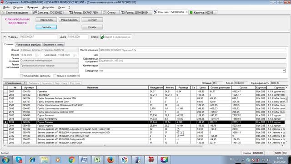This screenshot has height=164, width=291.
Task: Click the Сумма разности column header
Action: click(220, 87)
